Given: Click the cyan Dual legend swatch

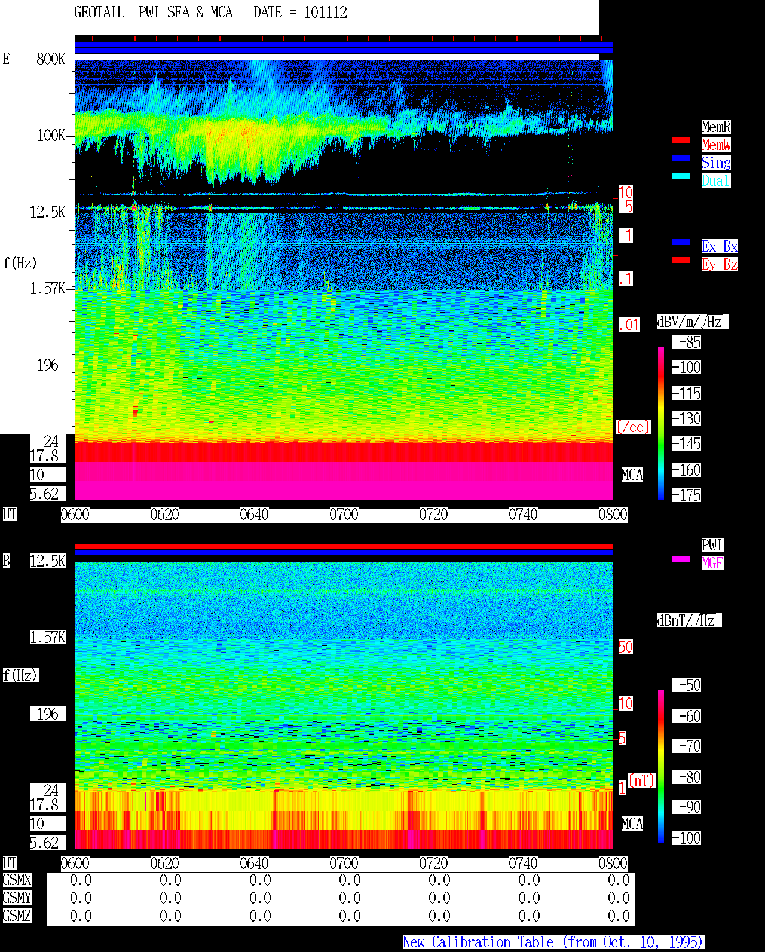Looking at the screenshot, I should pyautogui.click(x=681, y=176).
